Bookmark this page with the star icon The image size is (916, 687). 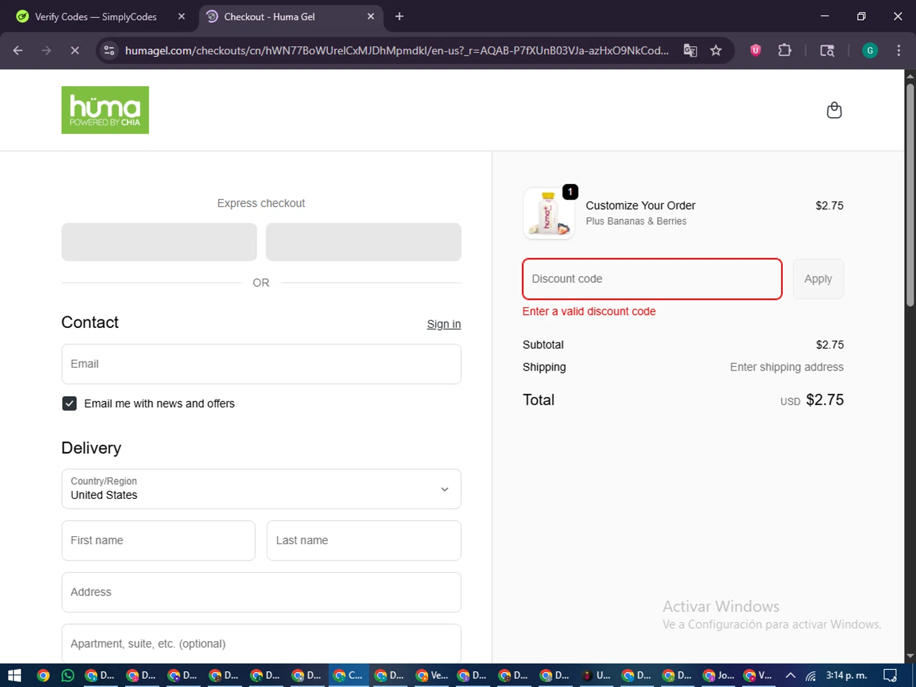click(x=716, y=51)
